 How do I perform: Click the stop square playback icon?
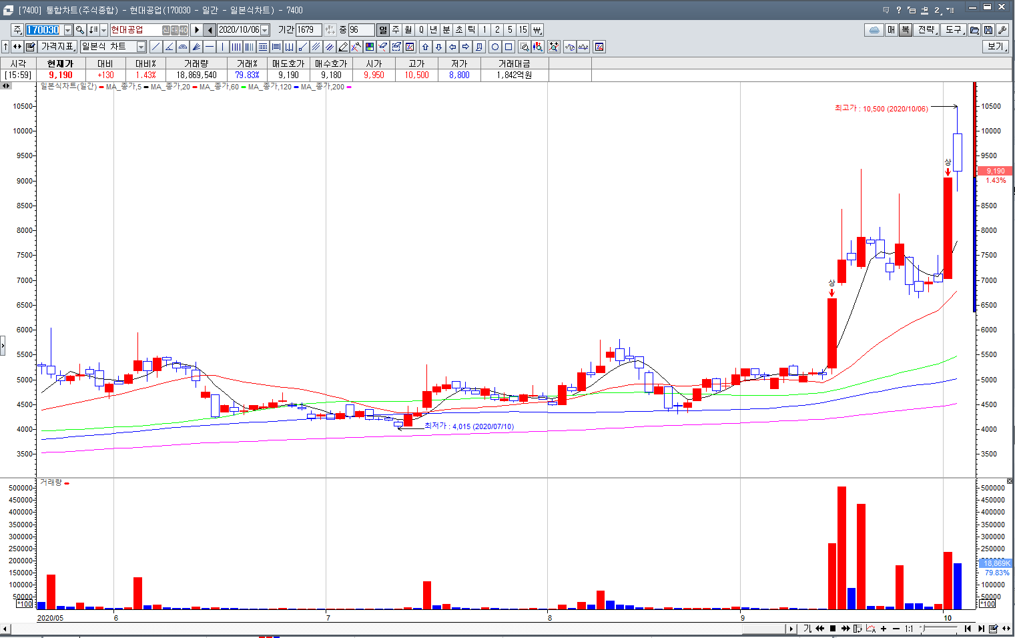pos(833,629)
